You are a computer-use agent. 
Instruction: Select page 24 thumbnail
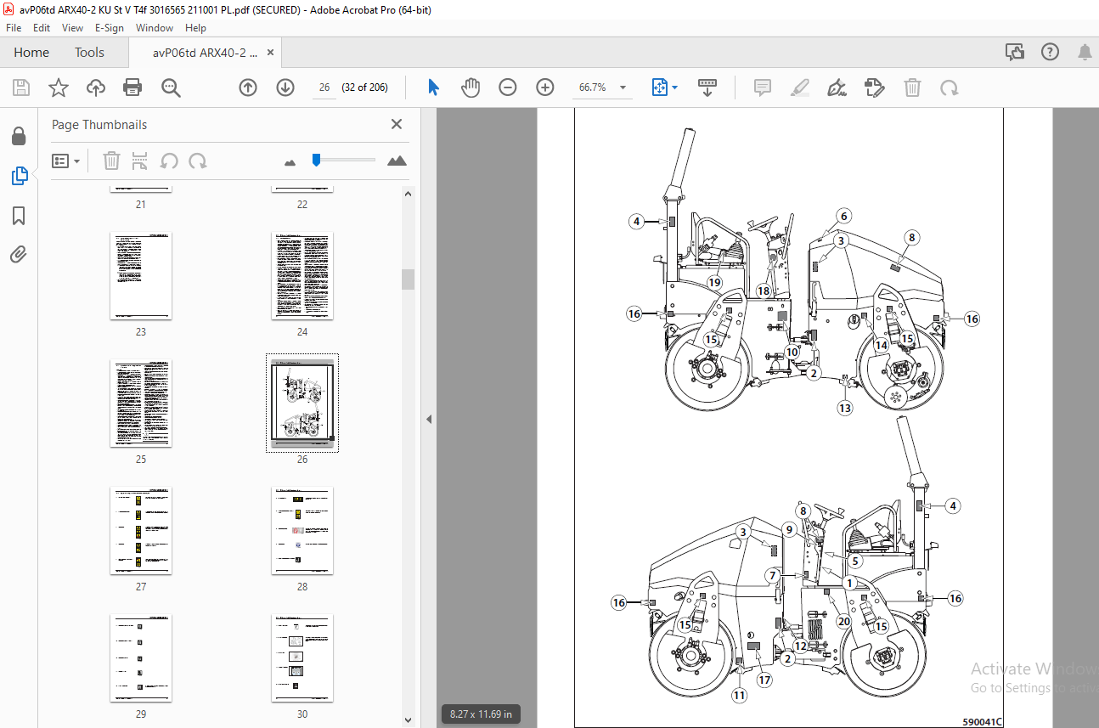point(302,276)
